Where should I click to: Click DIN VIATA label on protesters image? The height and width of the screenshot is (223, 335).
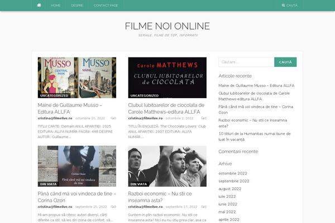click(138, 184)
